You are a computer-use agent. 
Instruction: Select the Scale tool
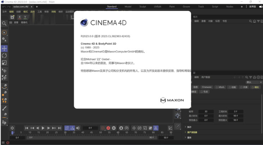(4, 62)
